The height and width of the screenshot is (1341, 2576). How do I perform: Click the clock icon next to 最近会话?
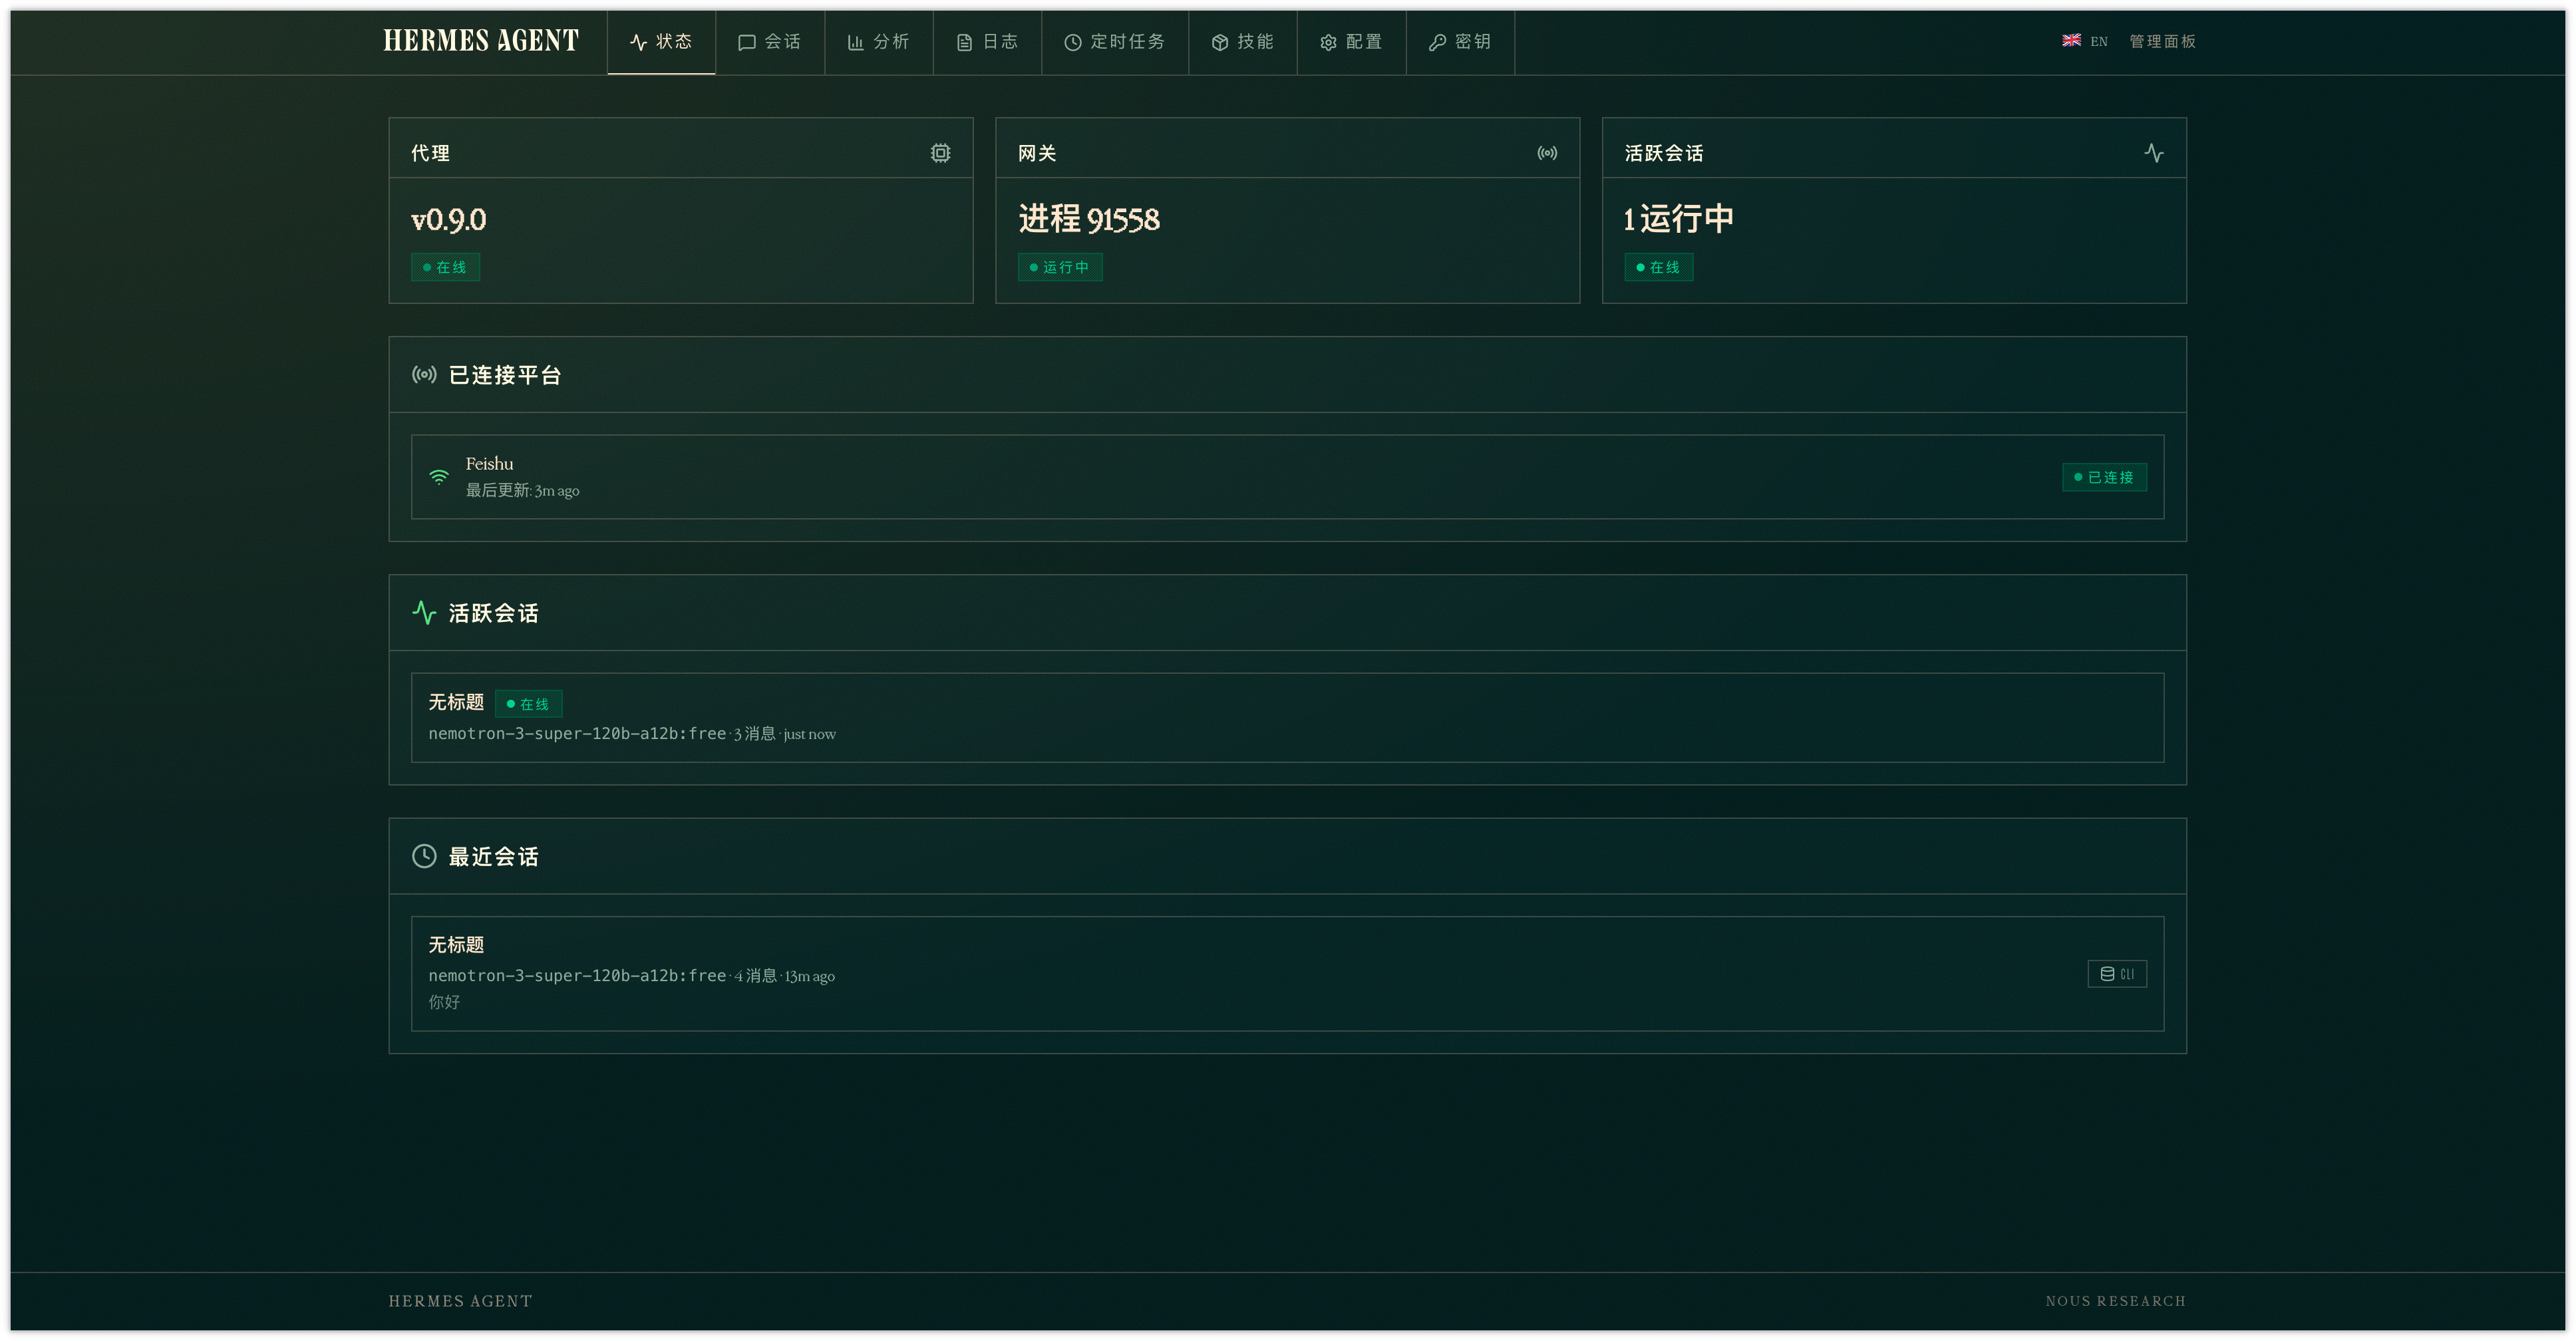coord(424,856)
